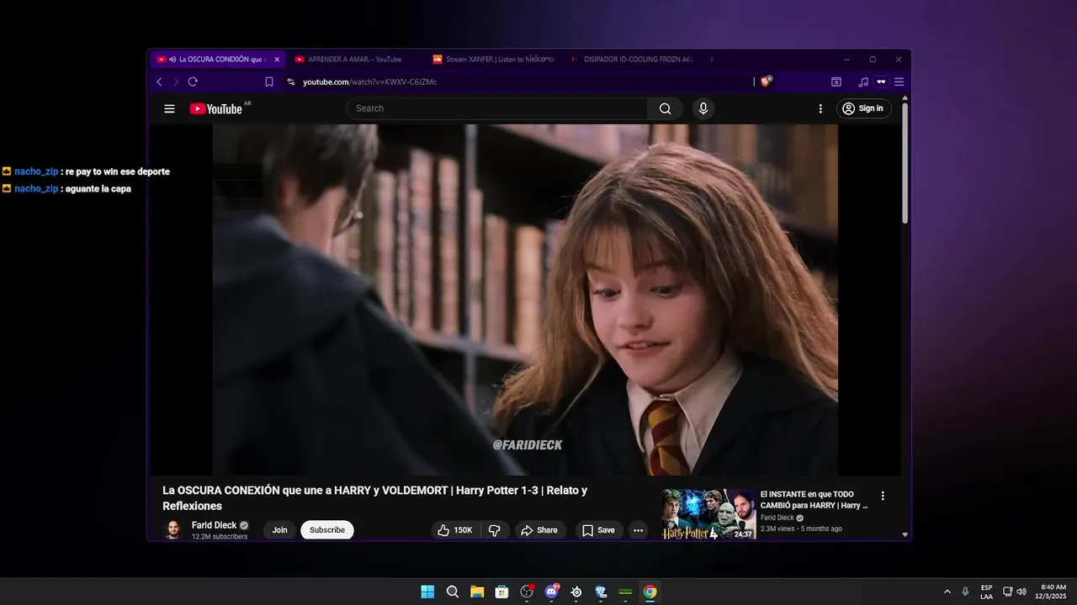Screen dimensions: 1077x605
Task: Open File Explorer from the taskbar
Action: click(477, 592)
